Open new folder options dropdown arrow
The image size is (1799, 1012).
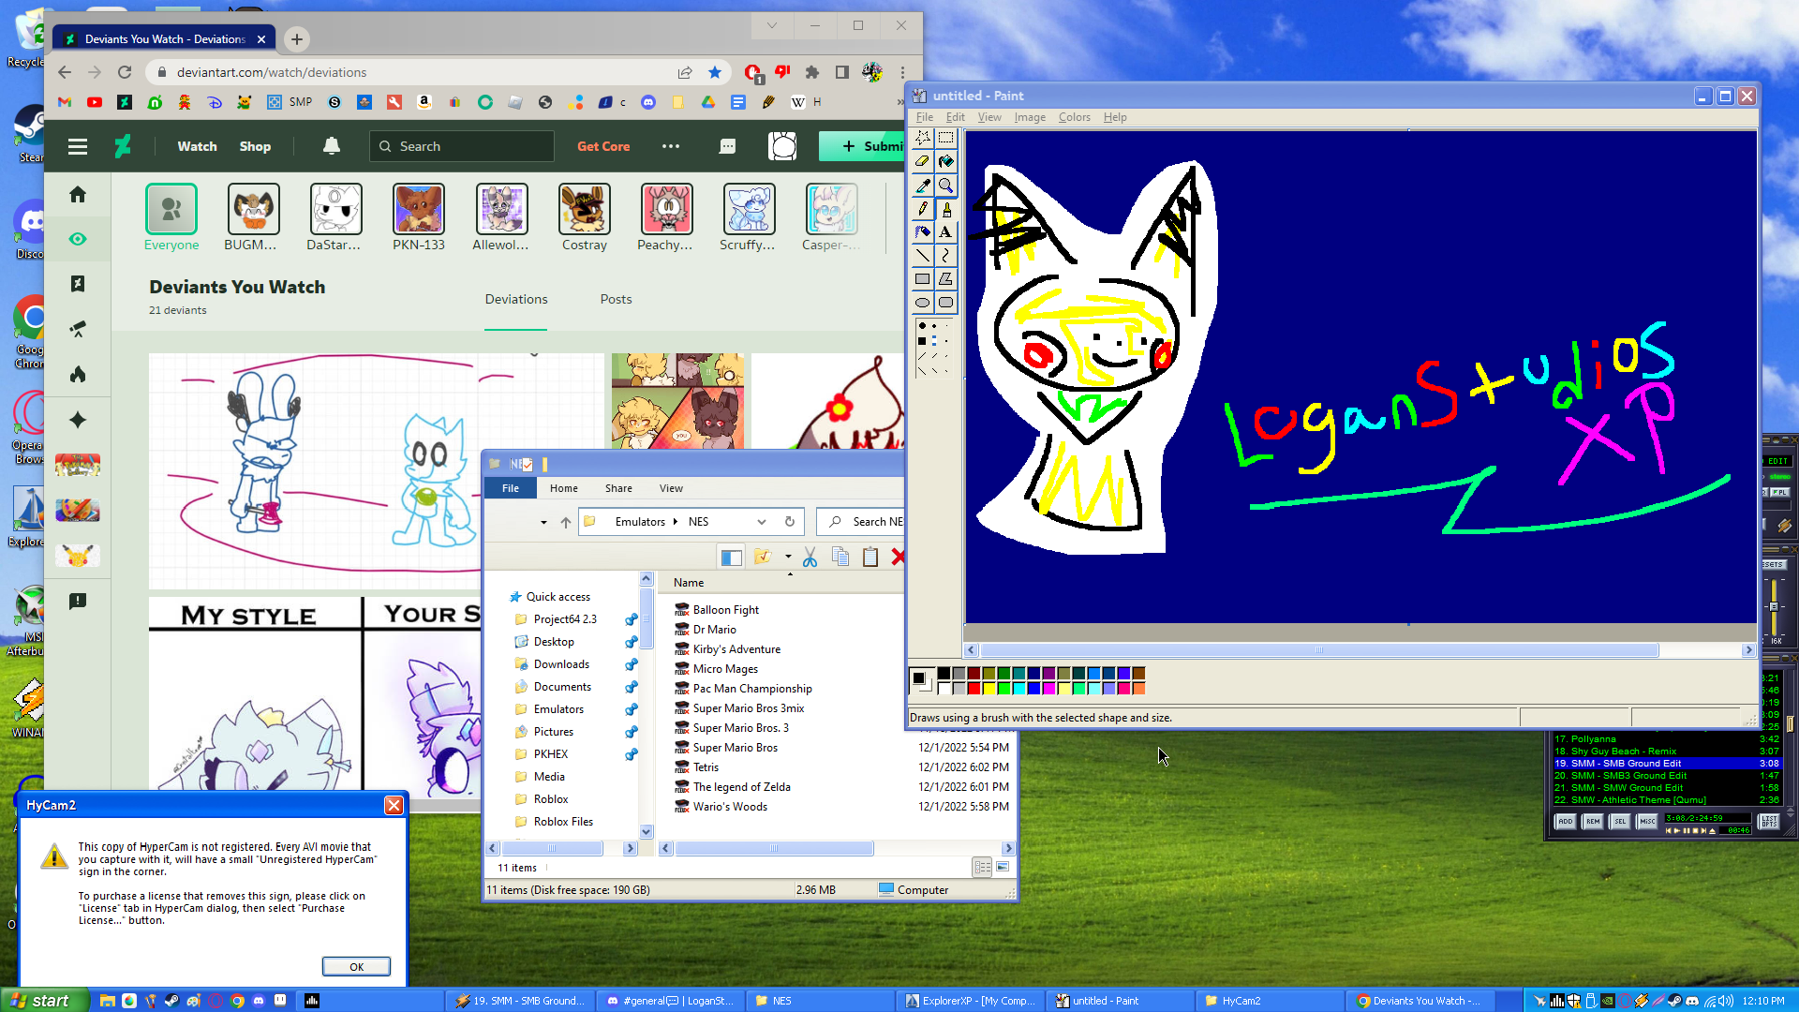[x=788, y=558]
